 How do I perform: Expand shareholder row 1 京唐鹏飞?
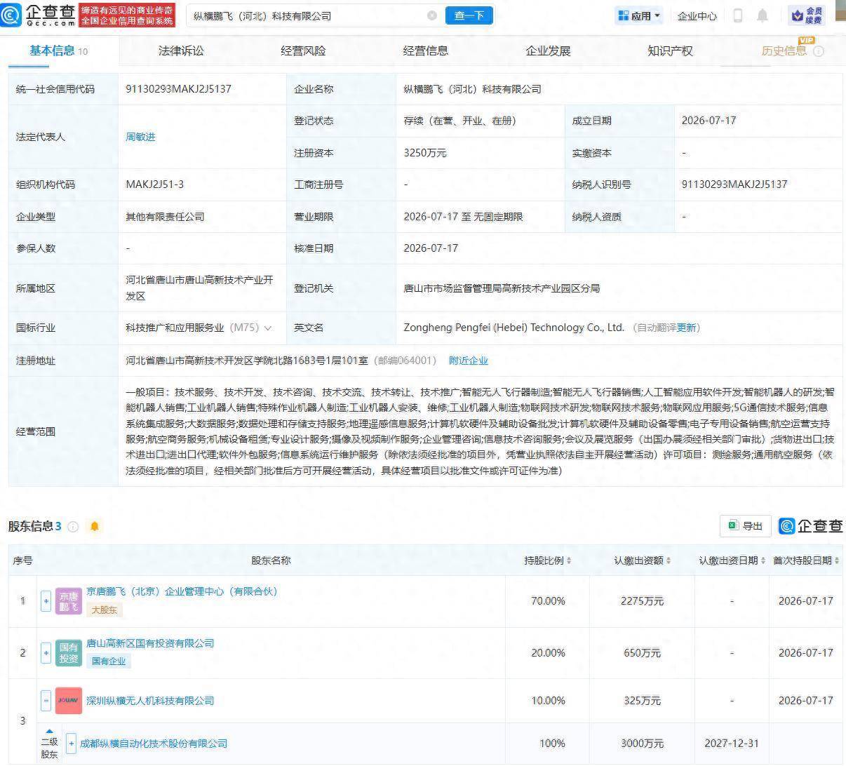tap(46, 601)
